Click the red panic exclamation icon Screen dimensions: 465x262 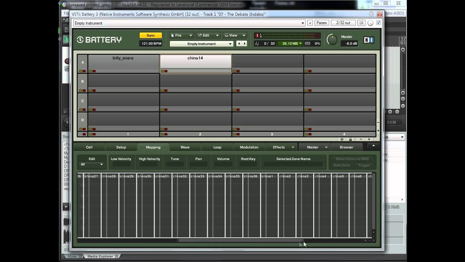[x=257, y=35]
